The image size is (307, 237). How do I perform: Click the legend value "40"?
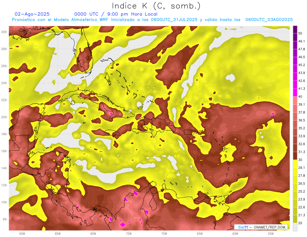click(x=300, y=96)
